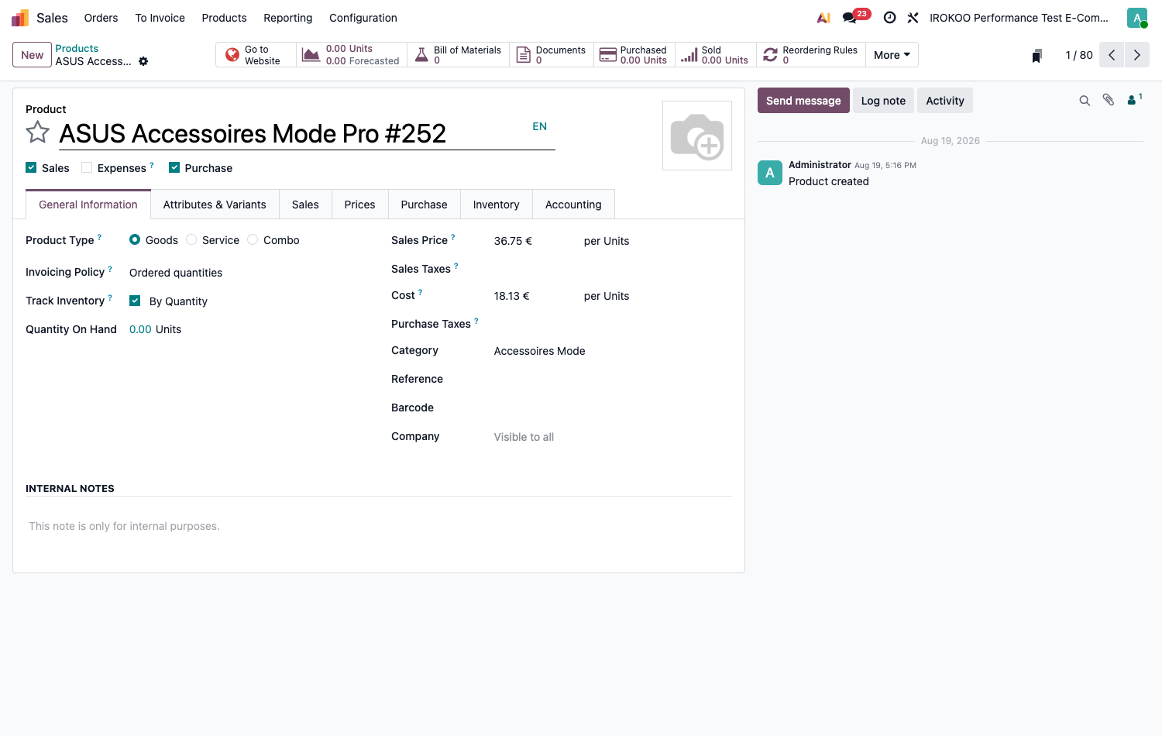Image resolution: width=1162 pixels, height=736 pixels.
Task: Open the Reporting menu
Action: pos(287,18)
